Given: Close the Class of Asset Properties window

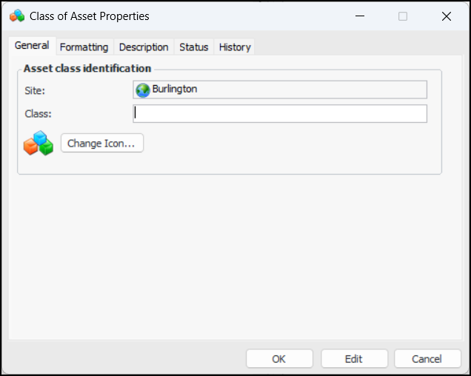Looking at the screenshot, I should pos(446,16).
